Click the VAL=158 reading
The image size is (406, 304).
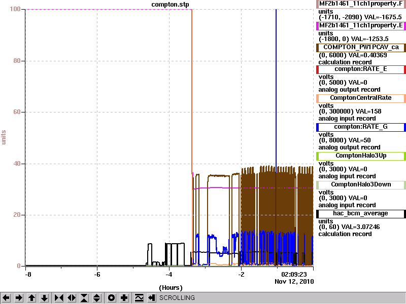pyautogui.click(x=368, y=111)
